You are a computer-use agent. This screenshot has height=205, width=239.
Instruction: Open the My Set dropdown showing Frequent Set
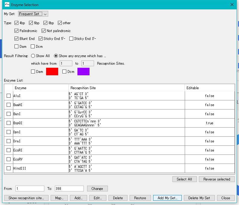coord(33,14)
